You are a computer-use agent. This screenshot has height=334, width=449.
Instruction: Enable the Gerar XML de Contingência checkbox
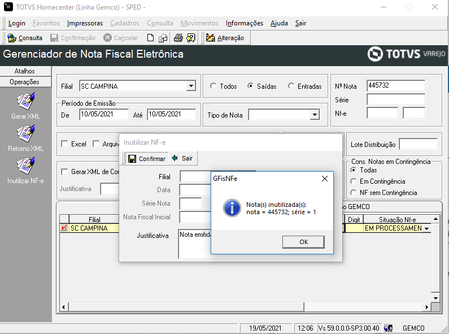(64, 172)
